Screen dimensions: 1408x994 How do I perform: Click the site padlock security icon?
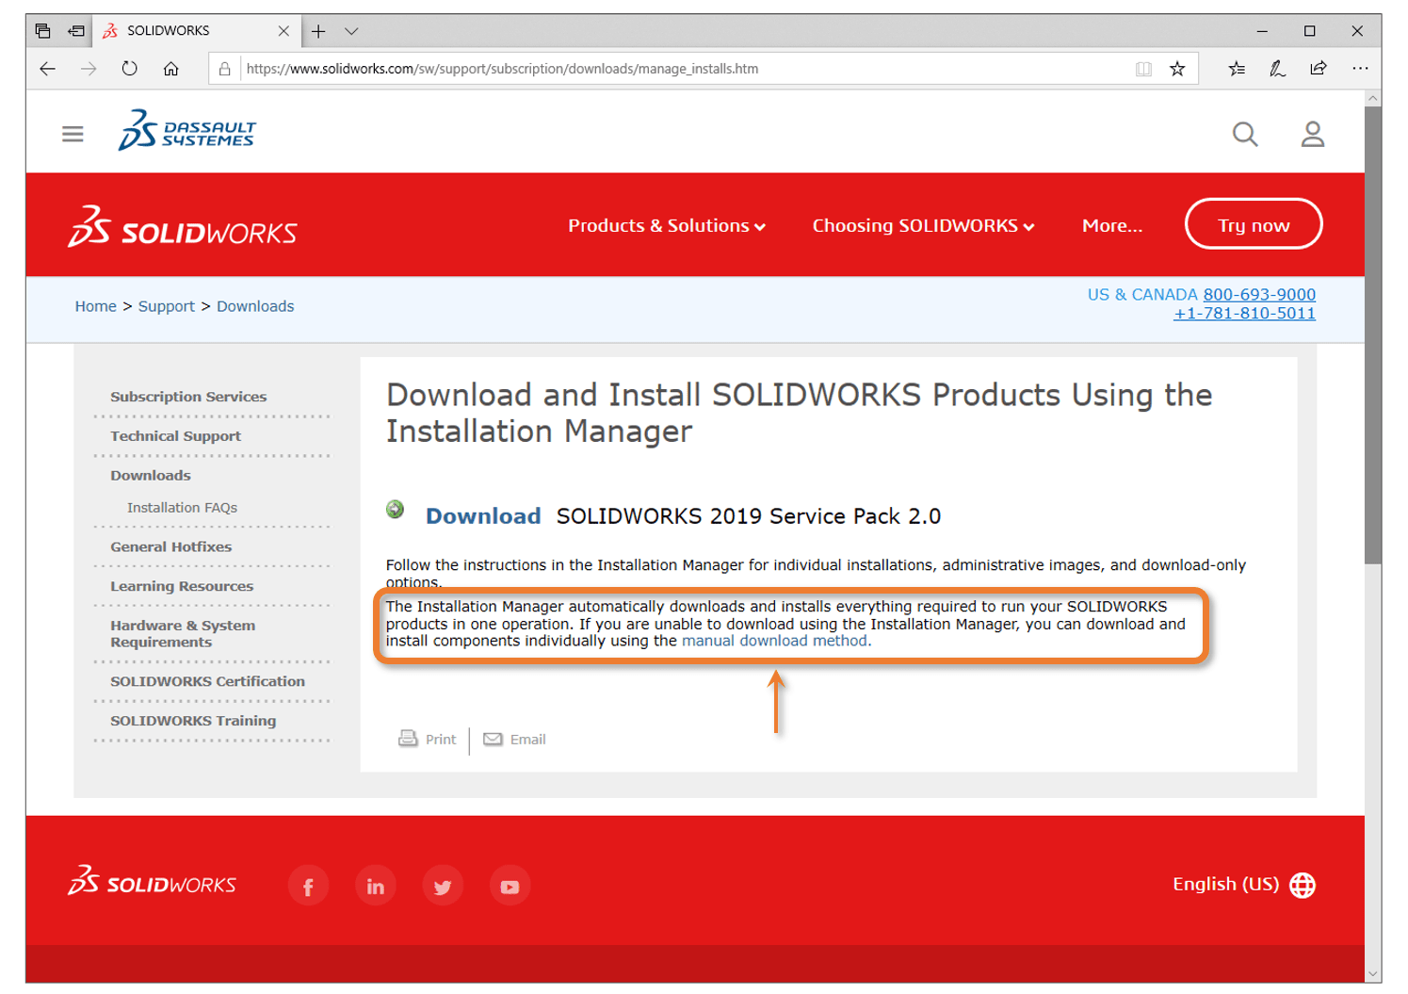point(225,69)
